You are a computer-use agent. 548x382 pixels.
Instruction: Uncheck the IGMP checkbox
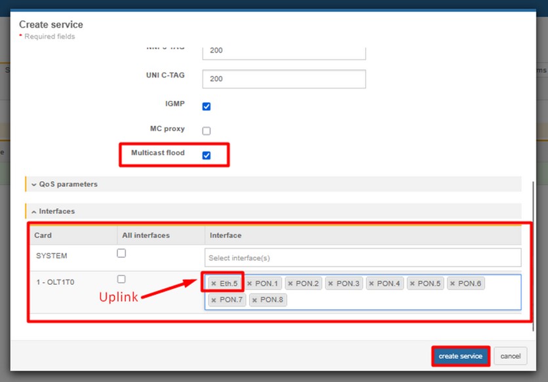(206, 106)
